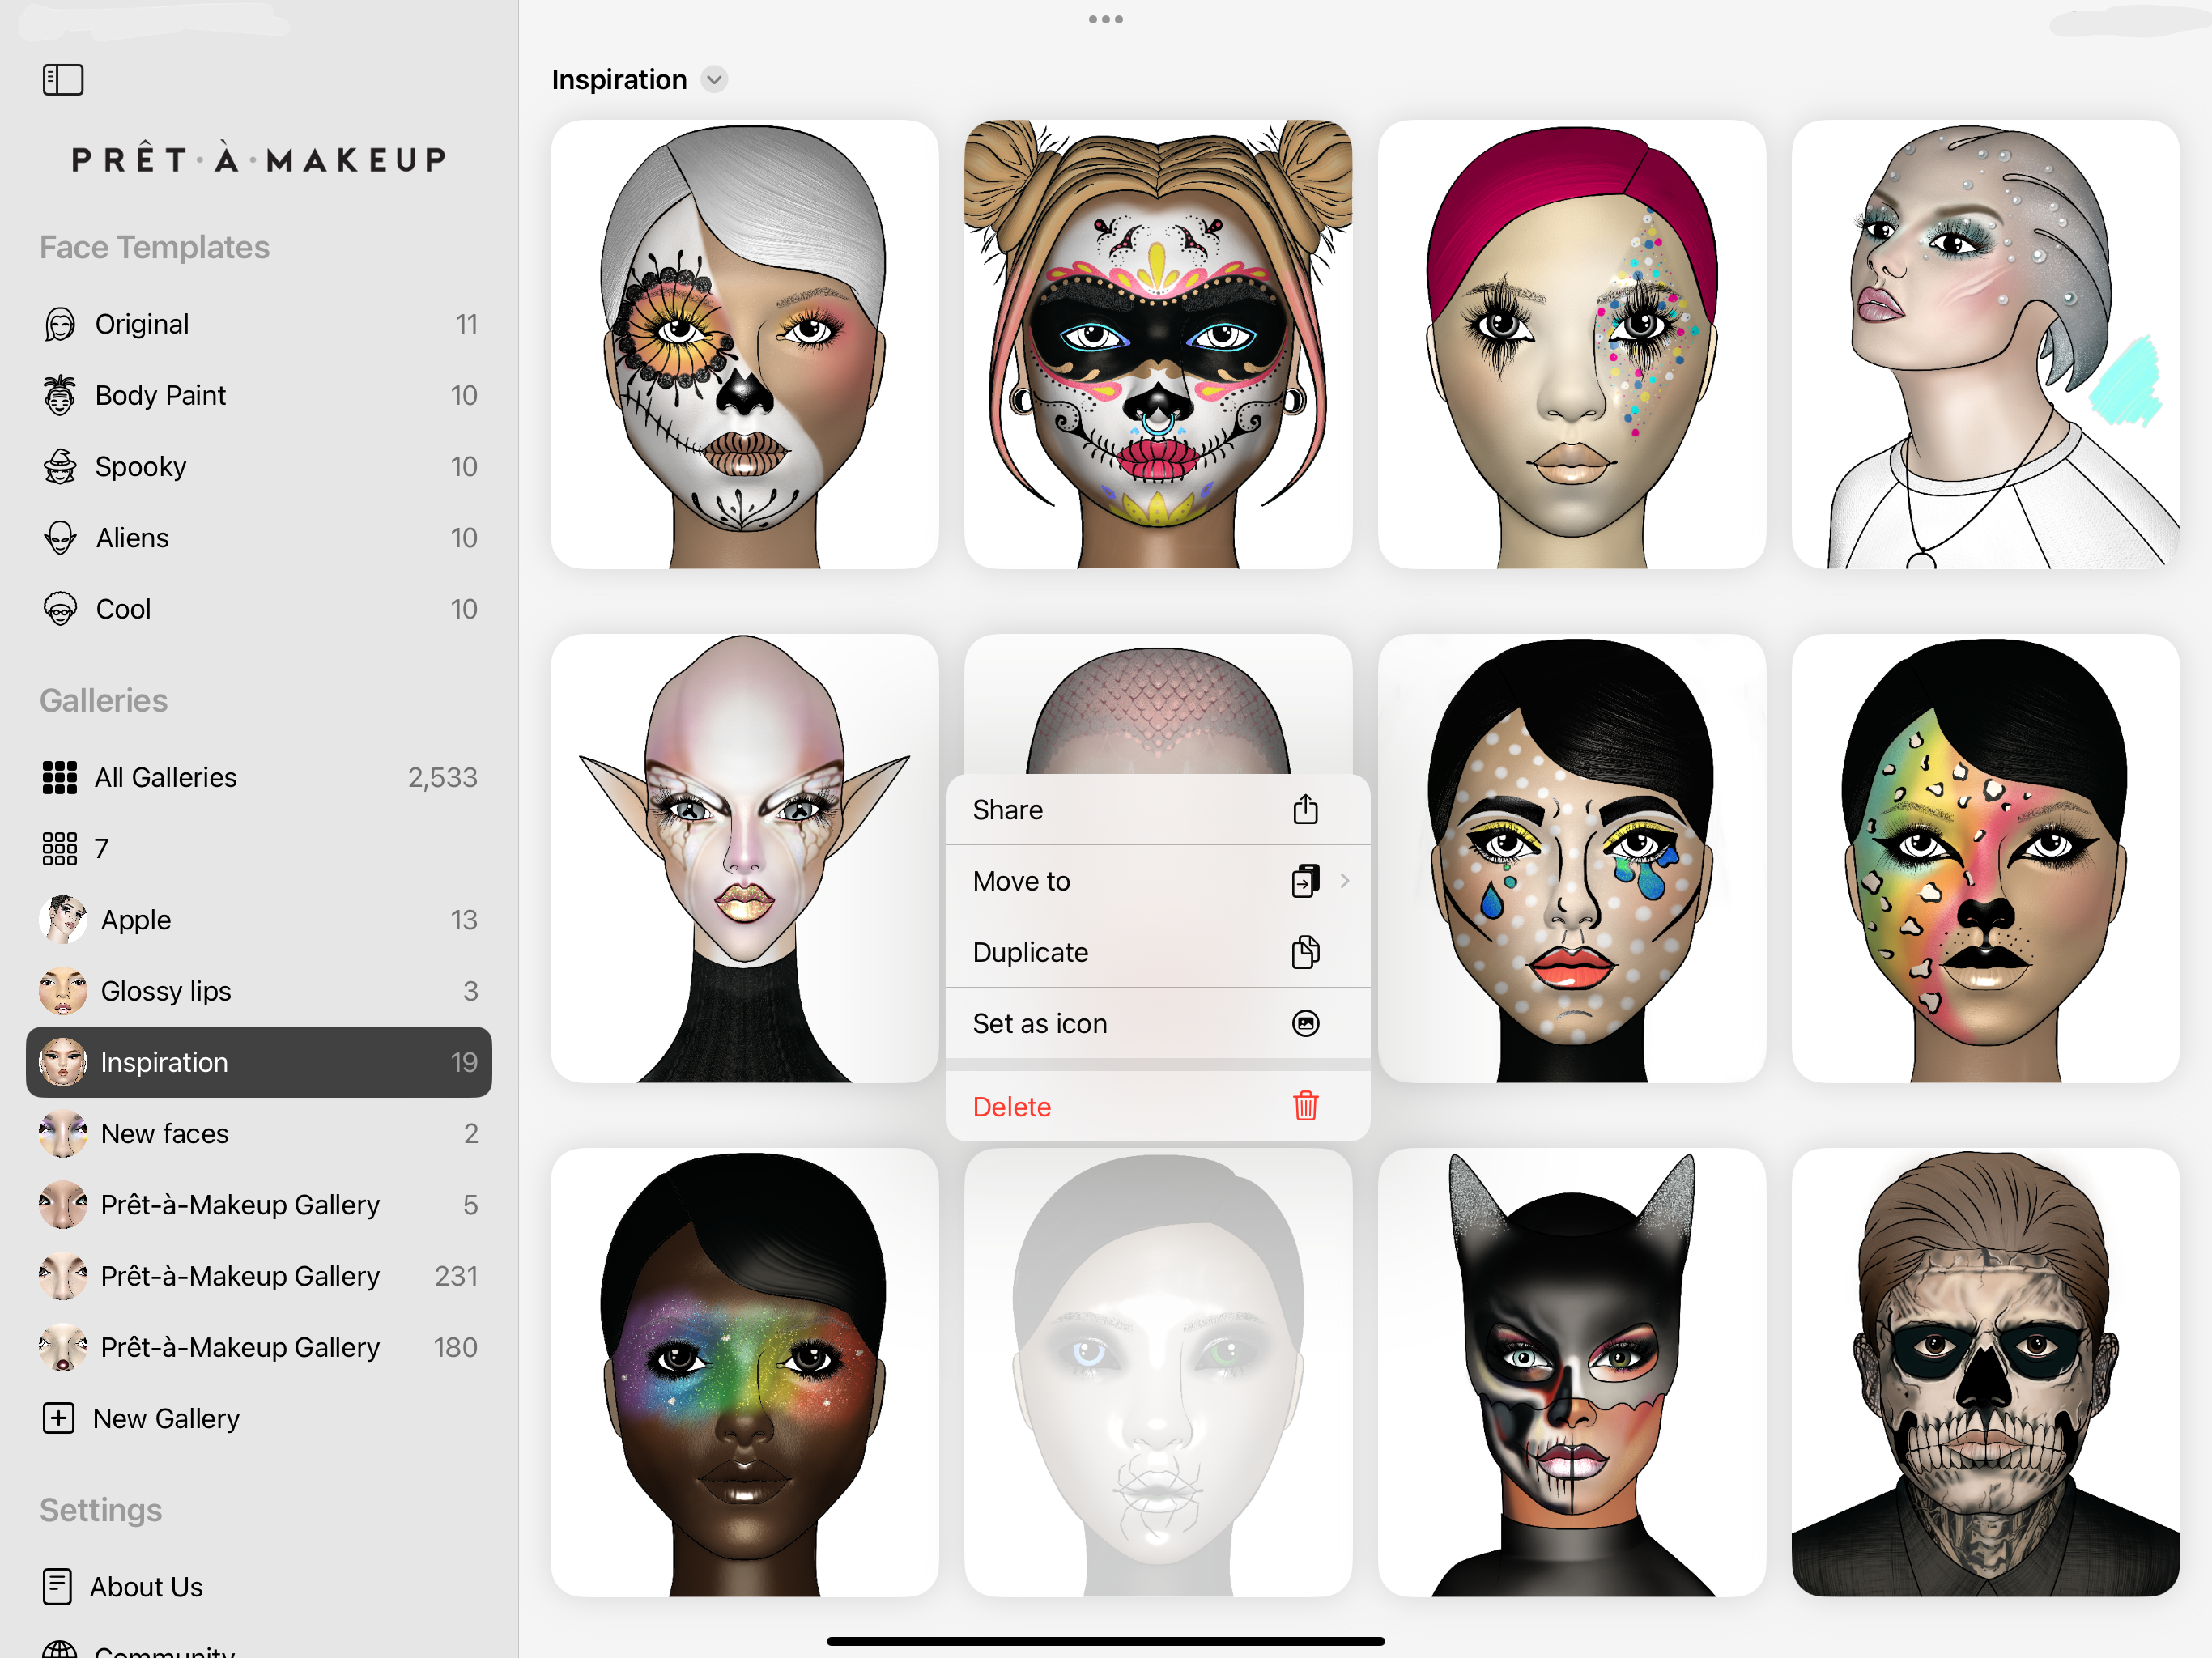Open the Spooky witch face template
The width and height of the screenshot is (2212, 1658).
[x=140, y=467]
